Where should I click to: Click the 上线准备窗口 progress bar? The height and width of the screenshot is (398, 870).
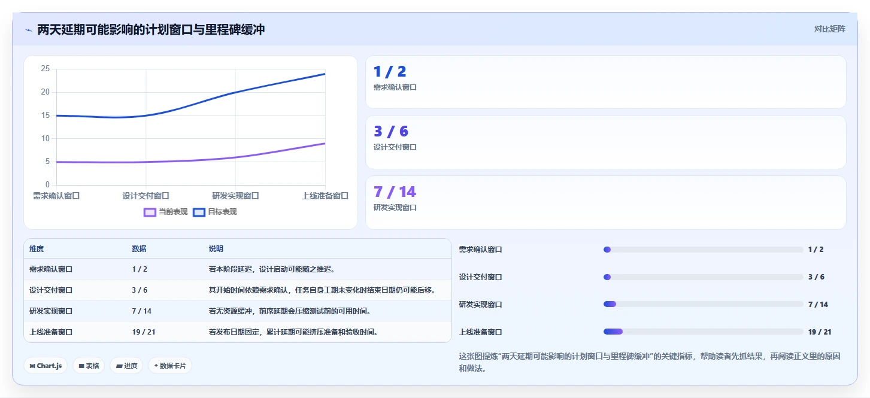click(703, 332)
